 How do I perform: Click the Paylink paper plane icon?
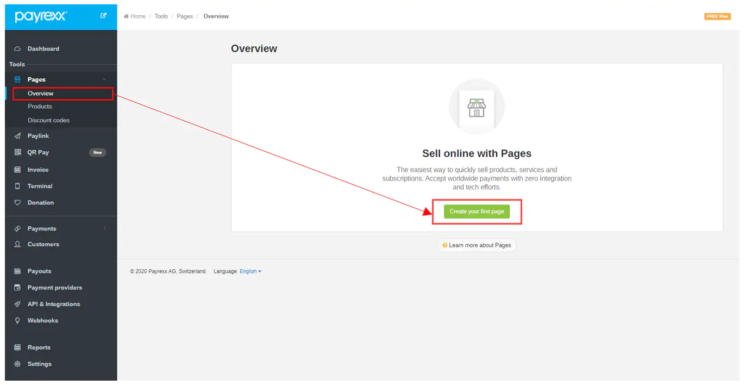click(x=17, y=136)
